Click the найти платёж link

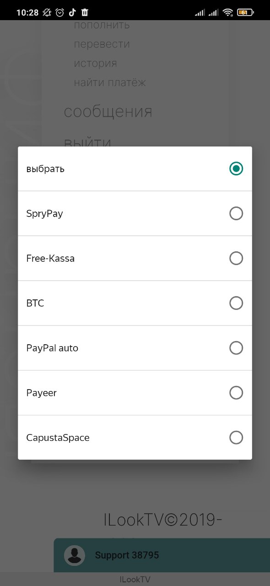tap(110, 82)
